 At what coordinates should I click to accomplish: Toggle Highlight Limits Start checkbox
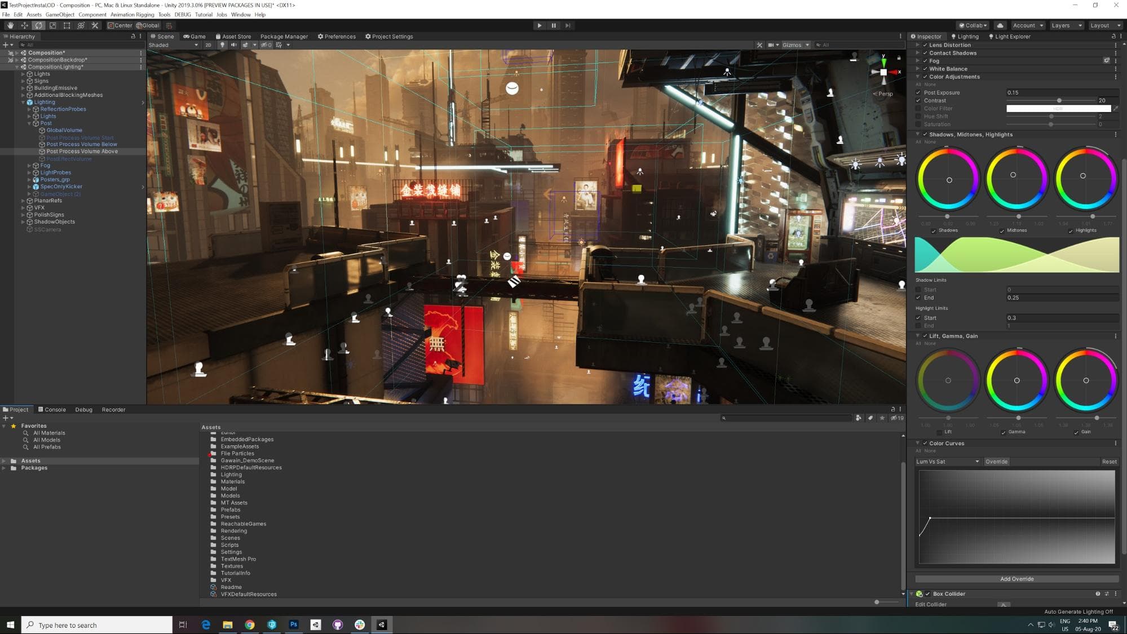(918, 318)
